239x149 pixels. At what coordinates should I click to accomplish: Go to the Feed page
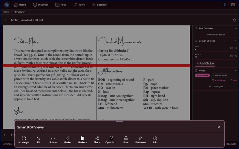click(x=61, y=5)
